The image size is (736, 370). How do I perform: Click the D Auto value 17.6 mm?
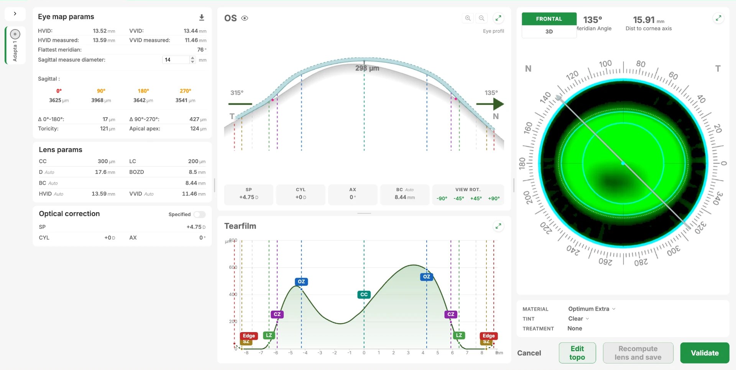point(105,172)
